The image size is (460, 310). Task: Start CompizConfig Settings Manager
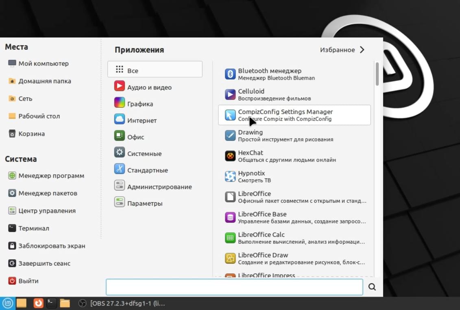click(x=294, y=115)
